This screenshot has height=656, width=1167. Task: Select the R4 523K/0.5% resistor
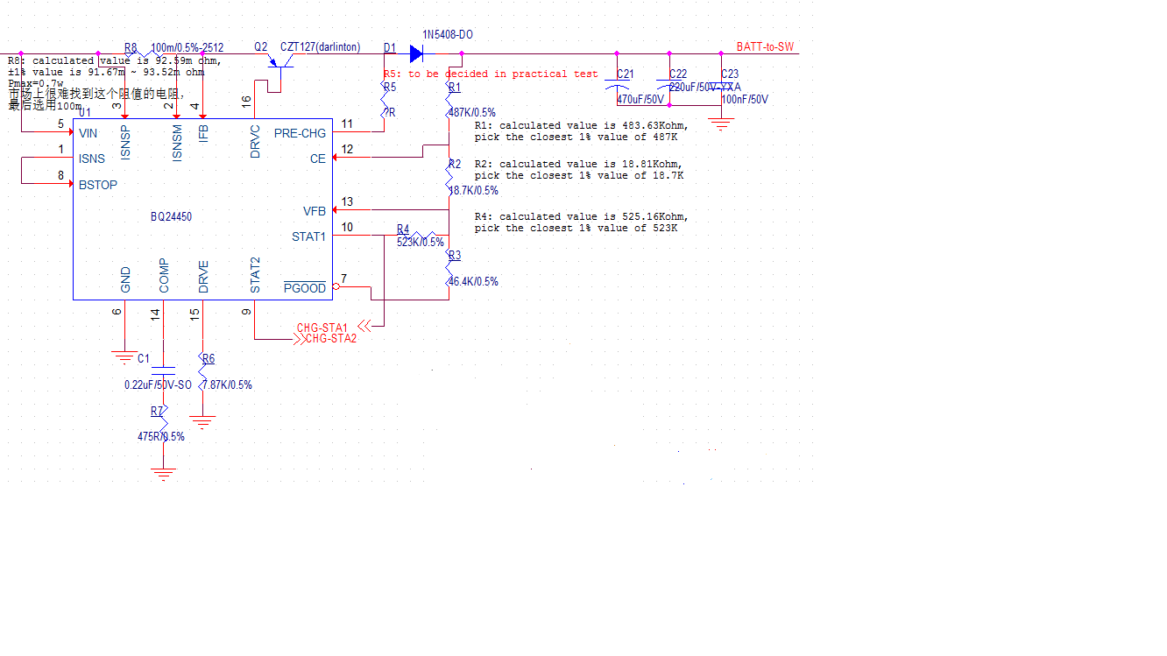(422, 236)
